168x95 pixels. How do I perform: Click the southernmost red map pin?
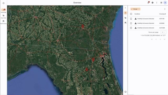87,69
